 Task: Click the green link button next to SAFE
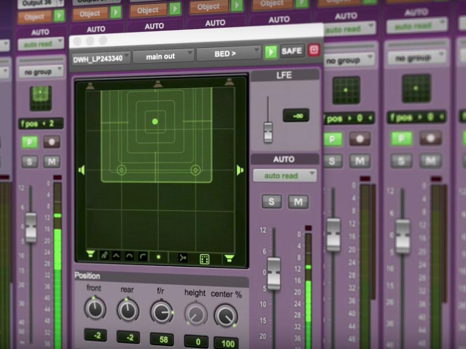click(x=270, y=51)
